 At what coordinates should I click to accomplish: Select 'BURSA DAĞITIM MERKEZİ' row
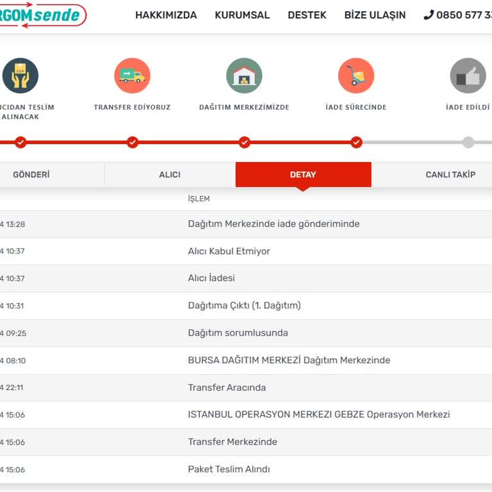(246, 360)
